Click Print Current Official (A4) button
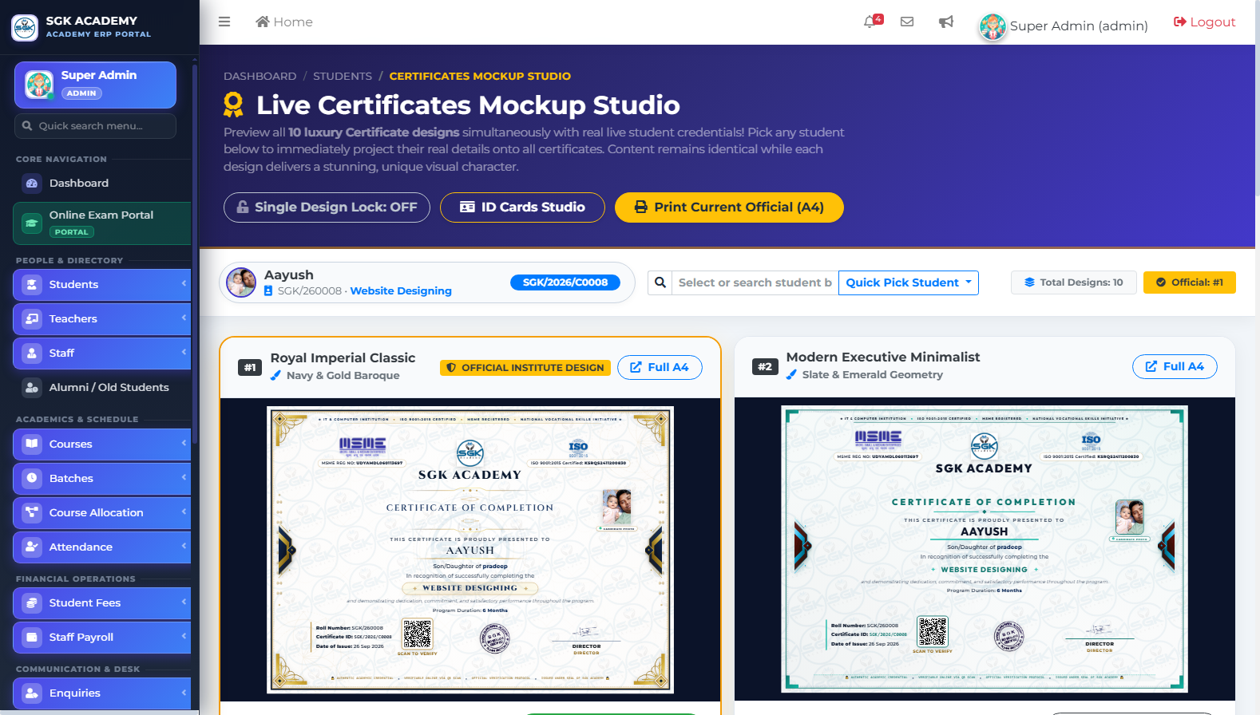The height and width of the screenshot is (715, 1260). [x=729, y=207]
